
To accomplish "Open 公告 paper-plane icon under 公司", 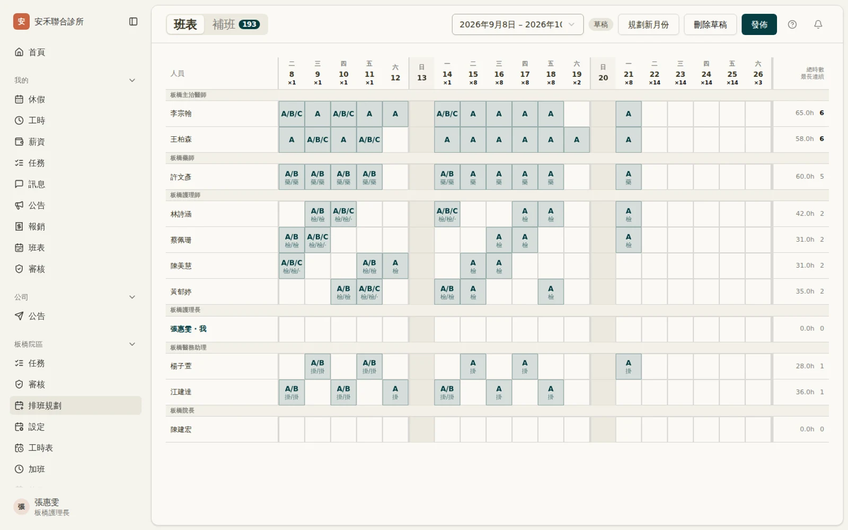I will pos(19,316).
